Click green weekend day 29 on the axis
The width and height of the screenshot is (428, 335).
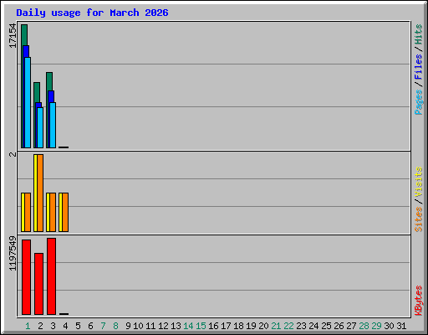tap(376, 326)
